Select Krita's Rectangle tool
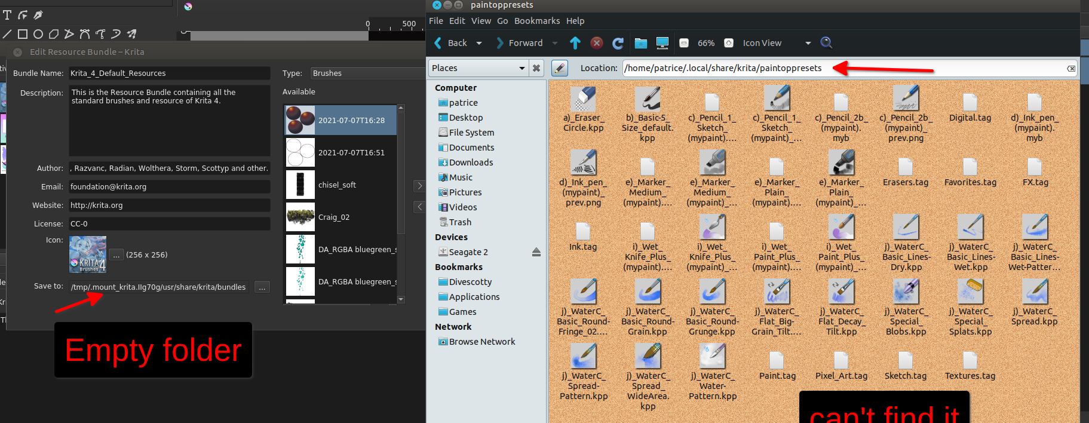The image size is (1089, 423). (x=23, y=34)
